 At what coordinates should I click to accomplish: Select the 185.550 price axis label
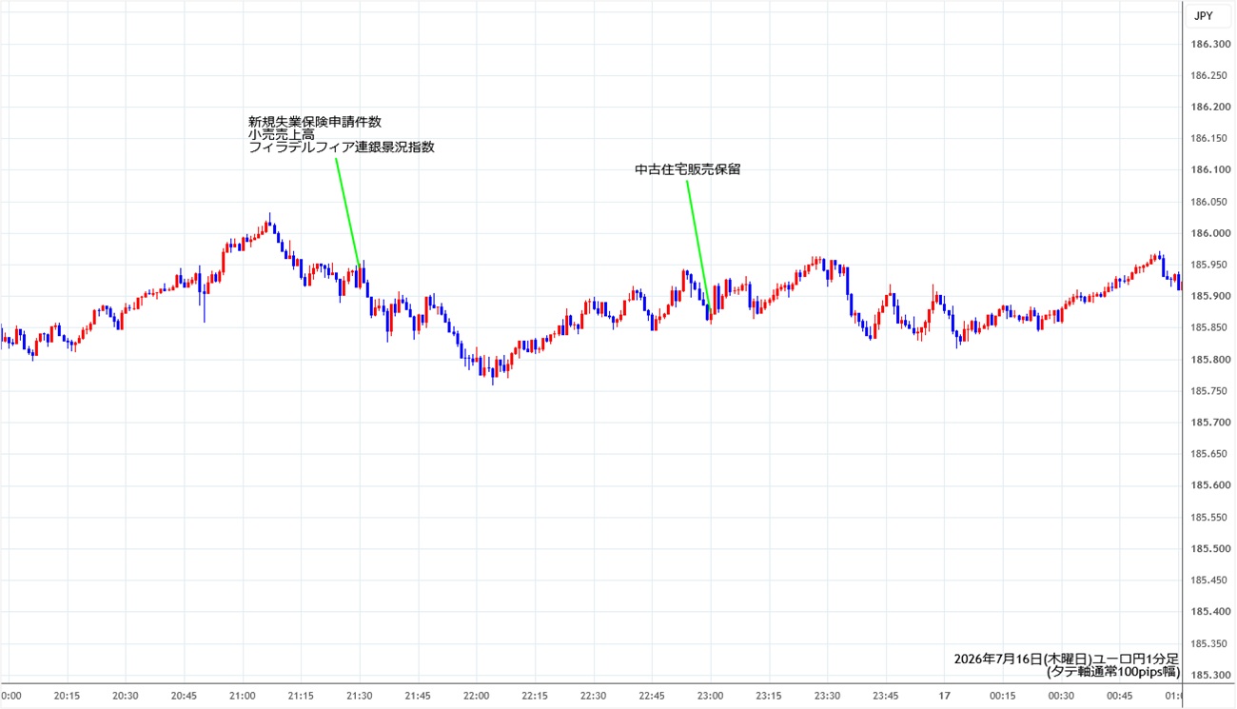click(x=1208, y=517)
